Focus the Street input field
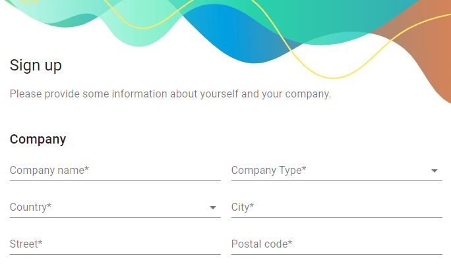 [x=115, y=244]
